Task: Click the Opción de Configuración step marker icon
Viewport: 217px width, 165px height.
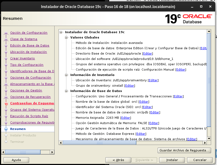Action: click(7, 32)
